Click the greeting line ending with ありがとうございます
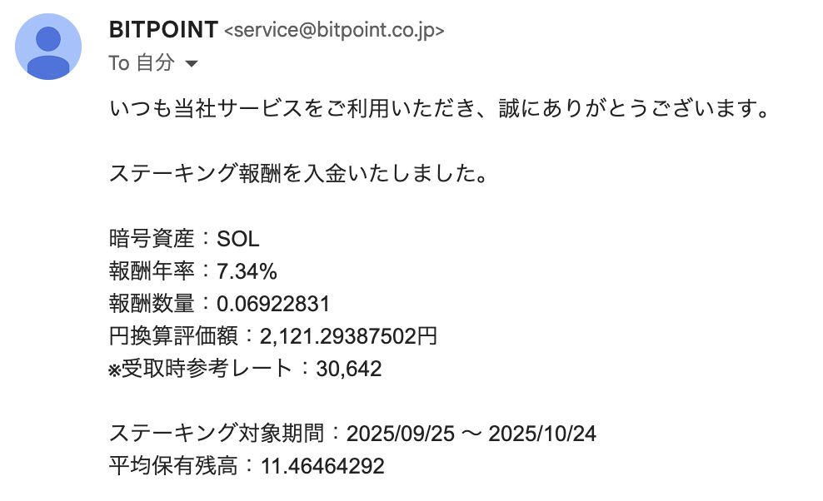Image resolution: width=823 pixels, height=501 pixels. [x=438, y=109]
